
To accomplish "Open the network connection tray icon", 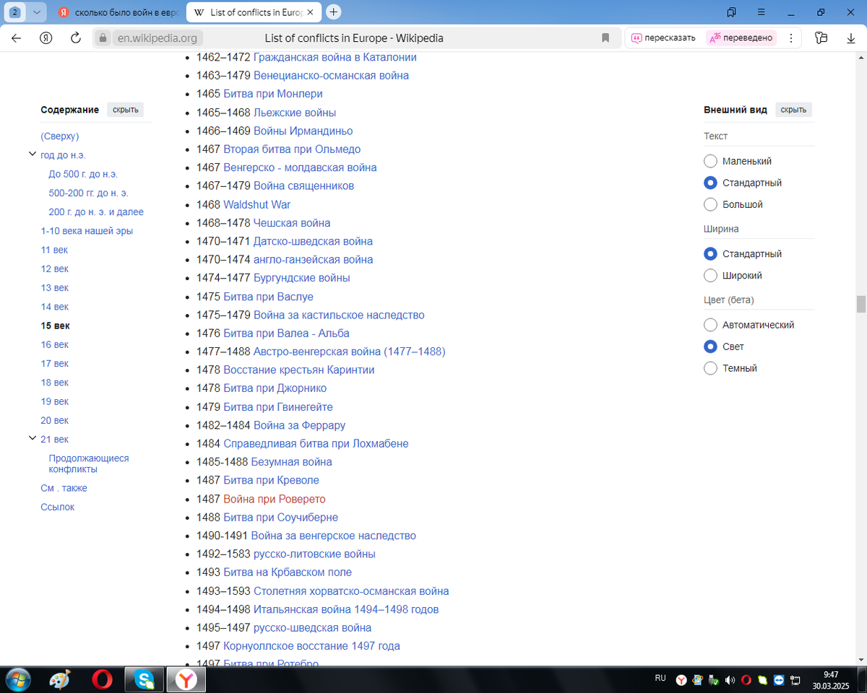I will [x=795, y=680].
